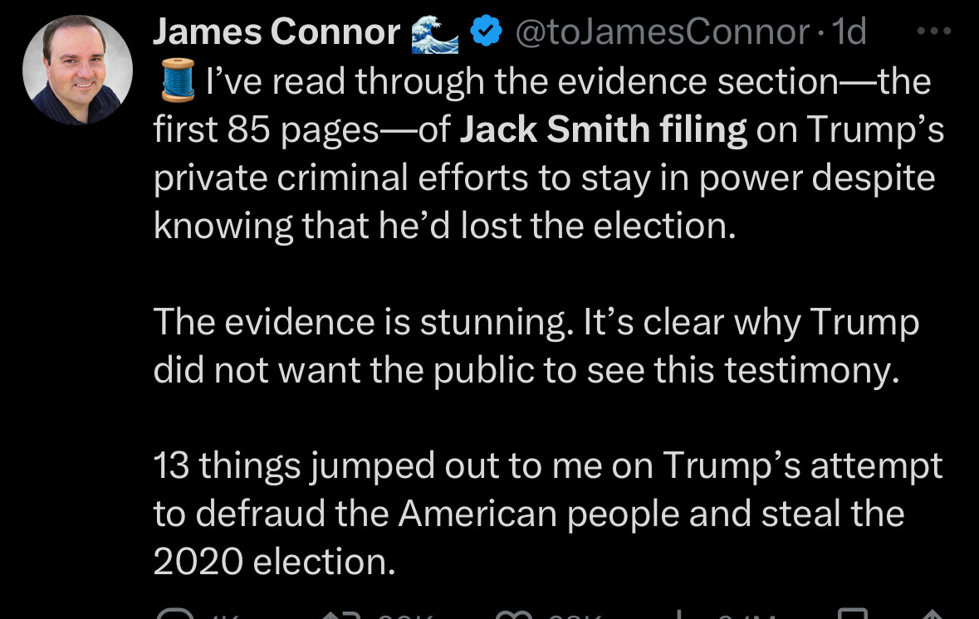Image resolution: width=979 pixels, height=619 pixels.
Task: Click the '13 things jumped out' paragraph
Action: click(547, 490)
